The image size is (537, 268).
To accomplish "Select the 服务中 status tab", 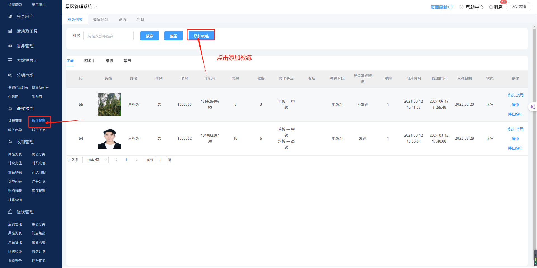I will [x=89, y=61].
